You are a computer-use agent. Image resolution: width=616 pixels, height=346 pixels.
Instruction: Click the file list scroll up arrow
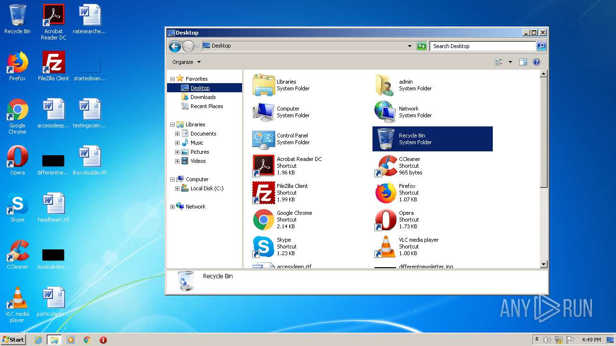(544, 74)
